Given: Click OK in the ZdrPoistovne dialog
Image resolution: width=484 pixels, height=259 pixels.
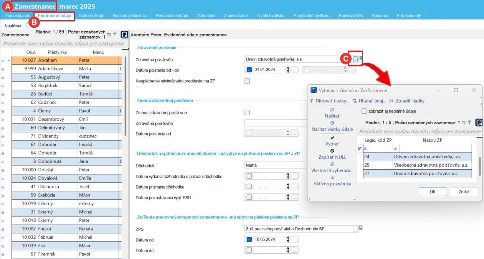Looking at the screenshot, I should tap(433, 192).
